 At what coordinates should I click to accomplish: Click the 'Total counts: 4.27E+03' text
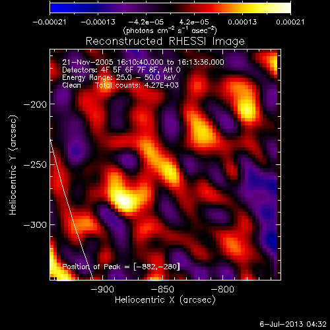[137, 85]
